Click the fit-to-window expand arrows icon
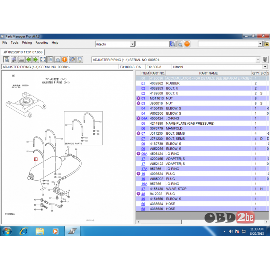Image resolution: width=270 pixels, height=270 pixels. point(43,60)
